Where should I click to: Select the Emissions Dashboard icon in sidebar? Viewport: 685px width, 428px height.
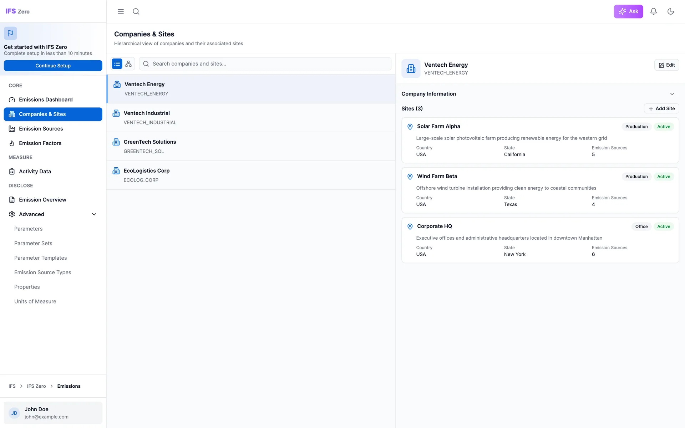12,100
